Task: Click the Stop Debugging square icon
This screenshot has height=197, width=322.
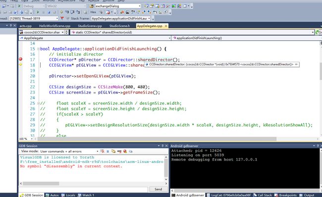Action: pos(49,12)
